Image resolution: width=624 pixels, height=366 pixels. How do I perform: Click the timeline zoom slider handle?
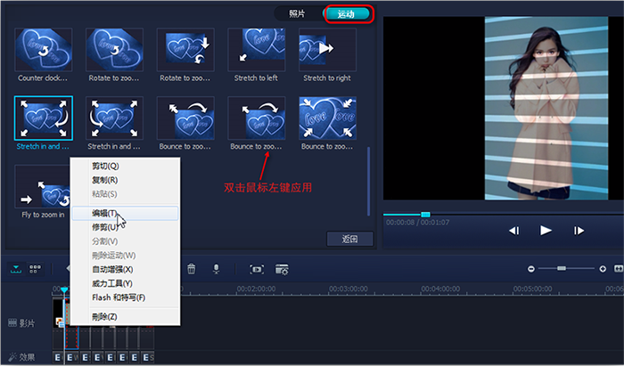561,269
